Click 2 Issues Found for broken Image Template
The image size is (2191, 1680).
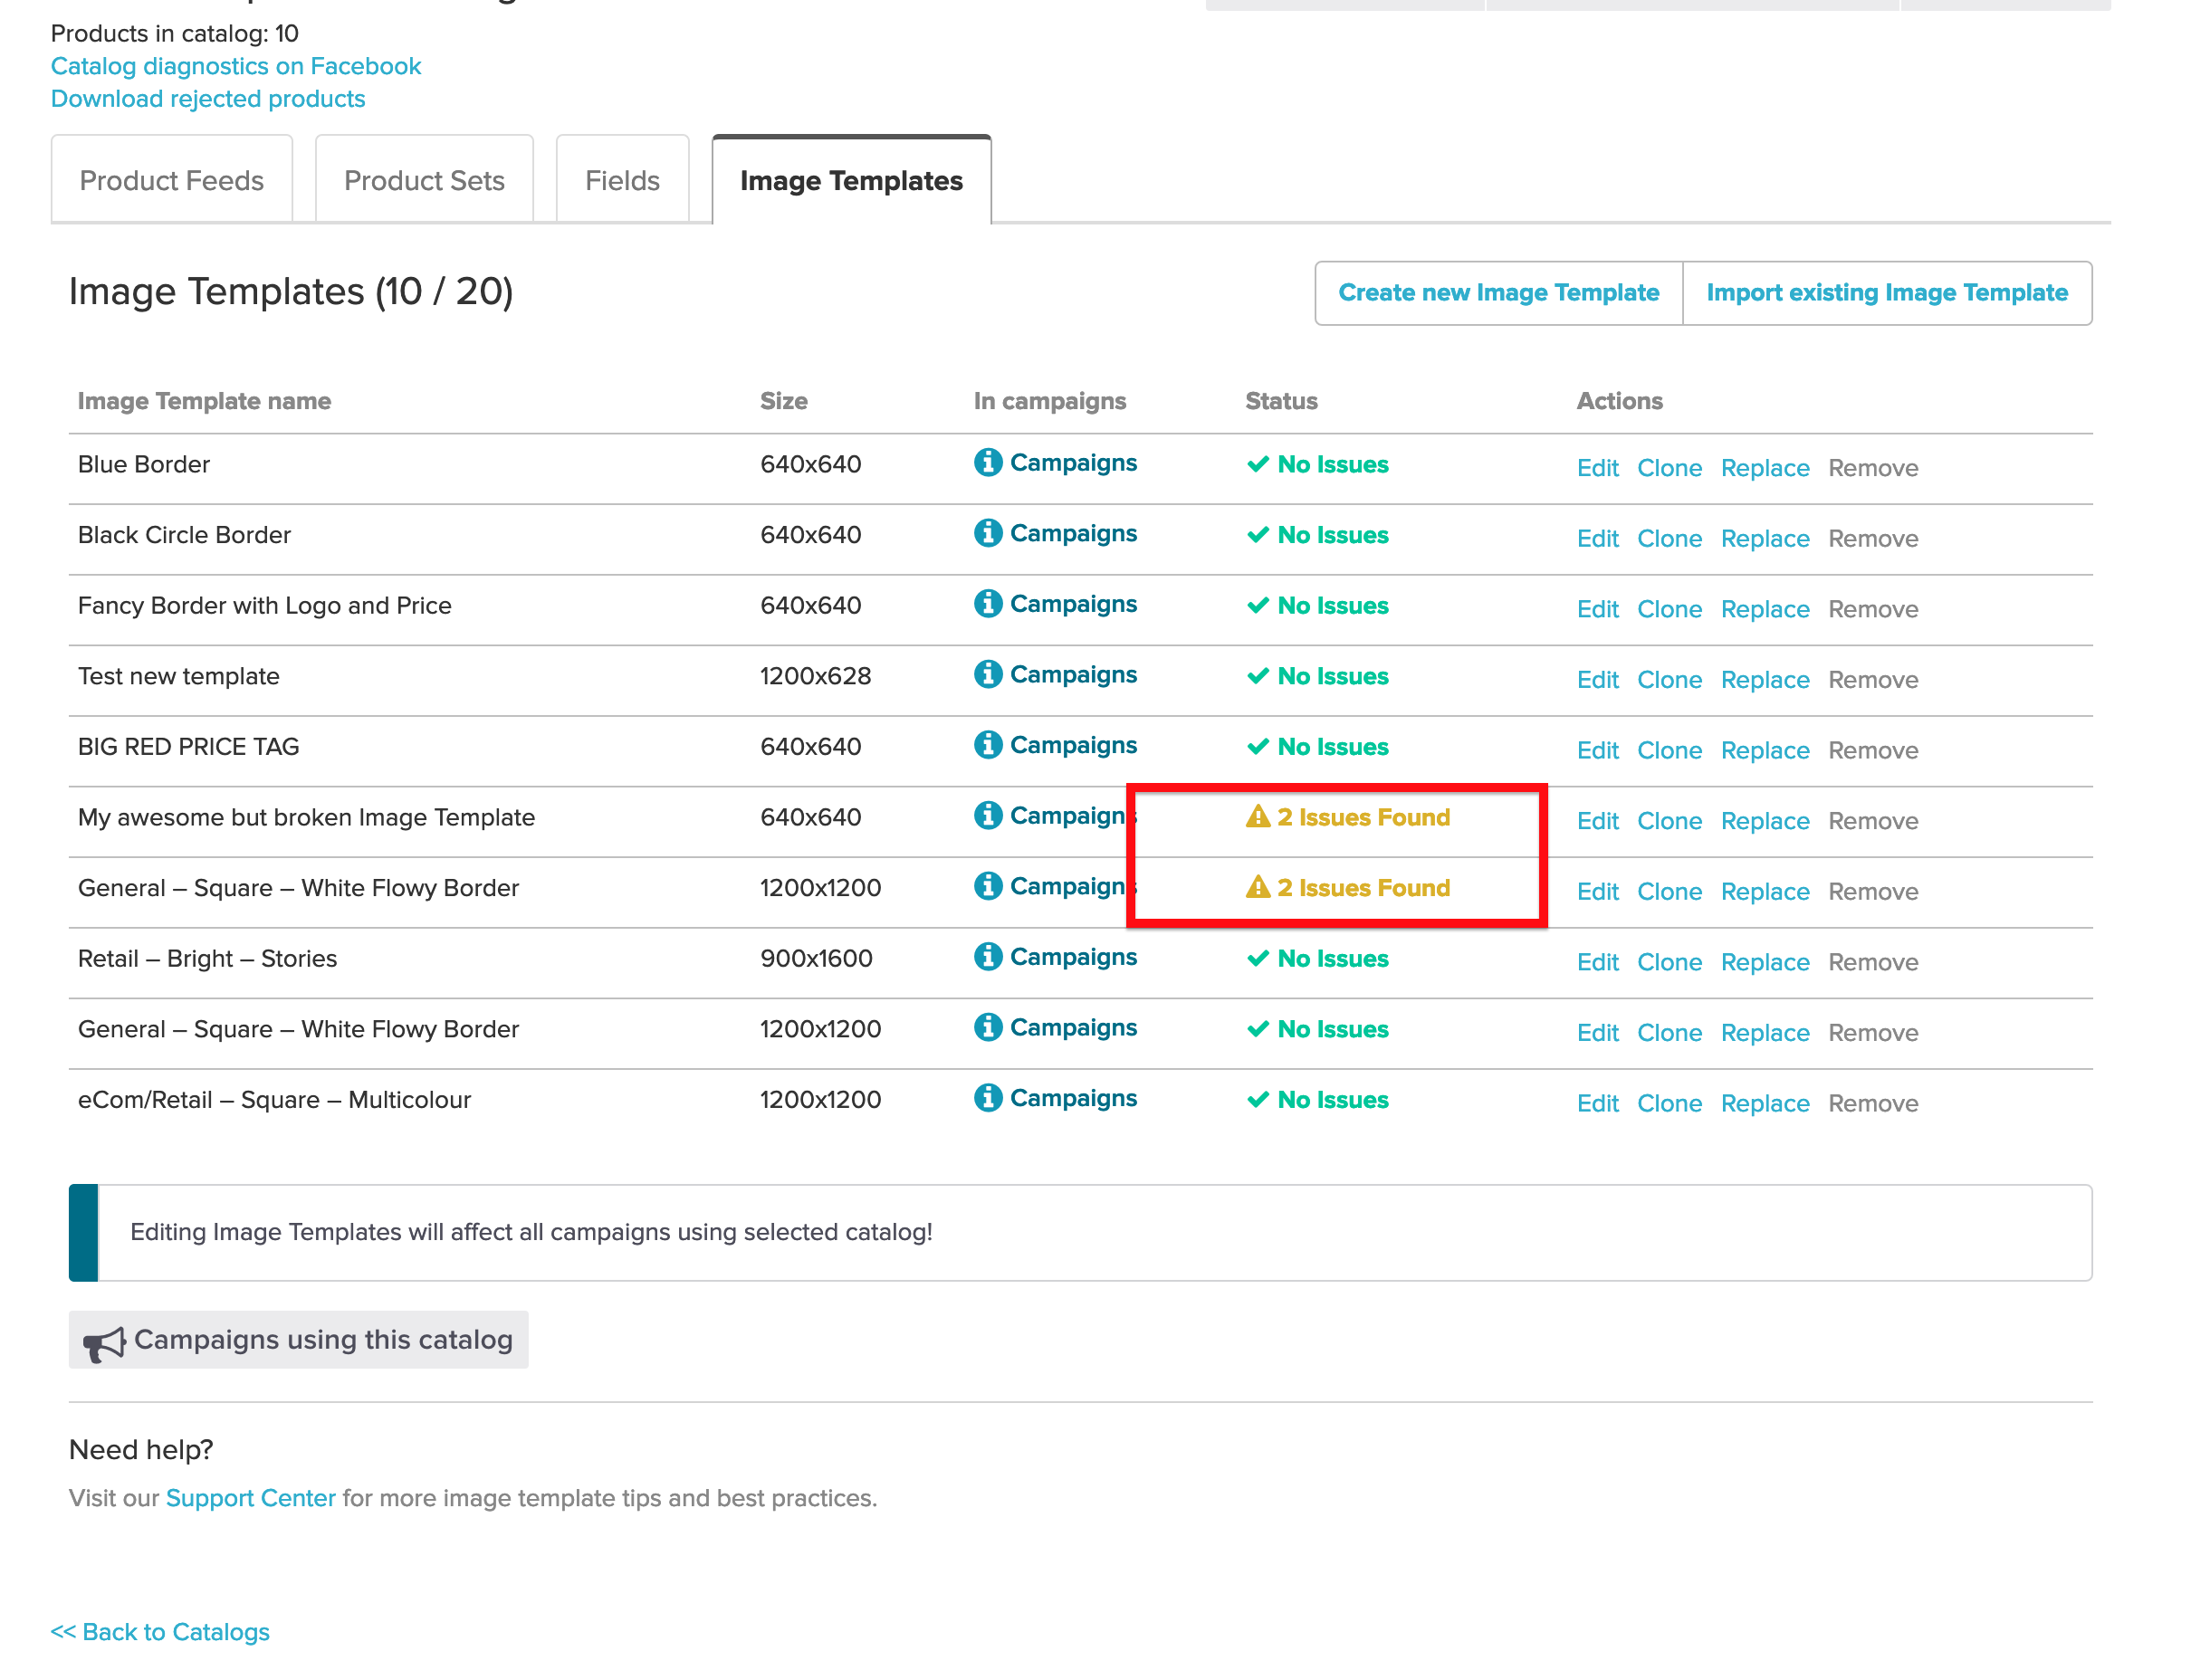(x=1362, y=817)
